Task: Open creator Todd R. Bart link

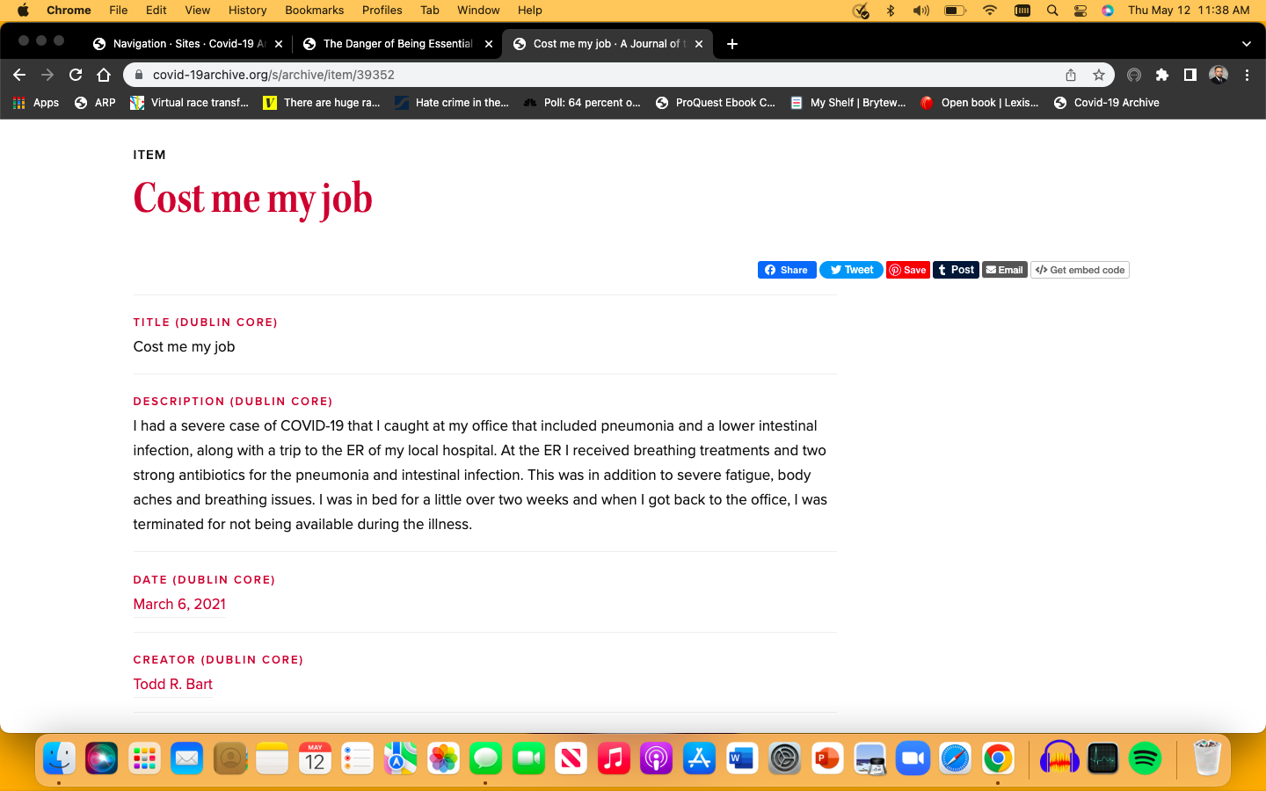Action: (x=172, y=684)
